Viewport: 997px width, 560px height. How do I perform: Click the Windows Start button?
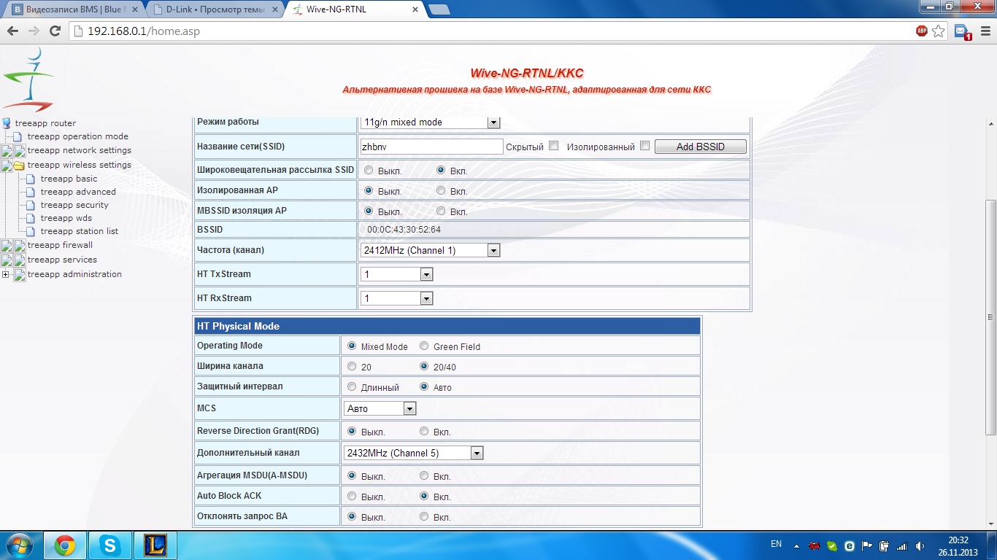[20, 545]
